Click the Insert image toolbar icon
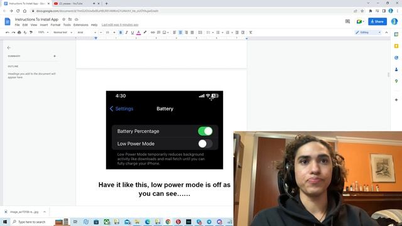402x226 pixels. (x=165, y=33)
